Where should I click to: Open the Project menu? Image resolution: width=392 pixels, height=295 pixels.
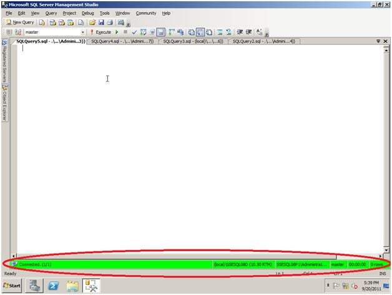[x=69, y=13]
